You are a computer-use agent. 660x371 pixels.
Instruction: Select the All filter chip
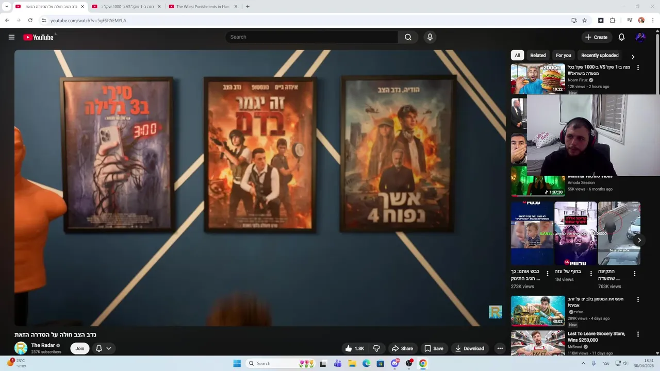coord(517,55)
